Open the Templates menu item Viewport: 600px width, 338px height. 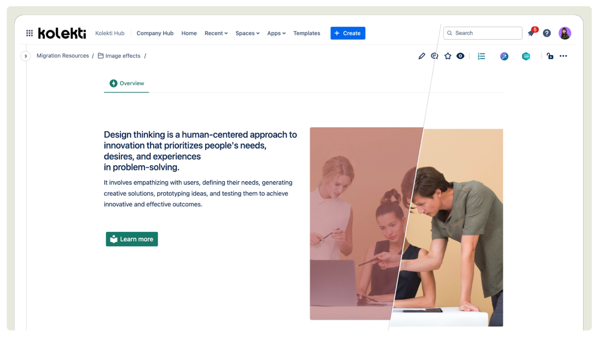pyautogui.click(x=307, y=33)
